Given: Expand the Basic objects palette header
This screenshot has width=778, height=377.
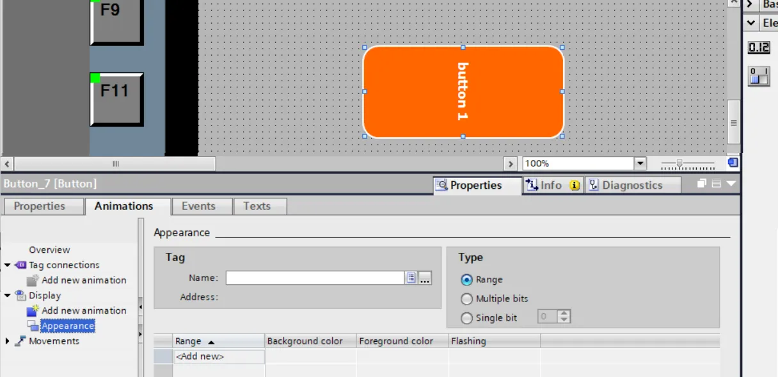Looking at the screenshot, I should (751, 4).
